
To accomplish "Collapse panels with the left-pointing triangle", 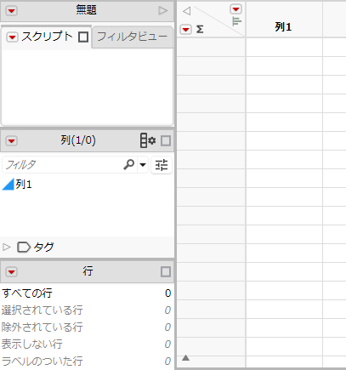I will point(186,11).
